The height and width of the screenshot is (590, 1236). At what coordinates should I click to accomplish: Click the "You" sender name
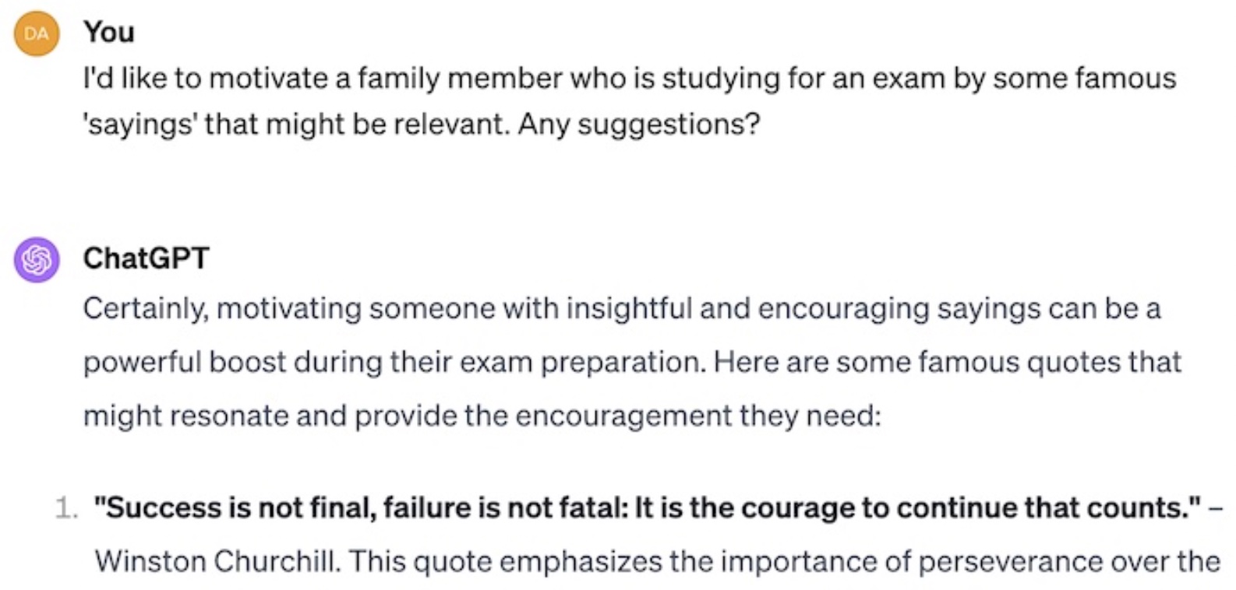(109, 32)
